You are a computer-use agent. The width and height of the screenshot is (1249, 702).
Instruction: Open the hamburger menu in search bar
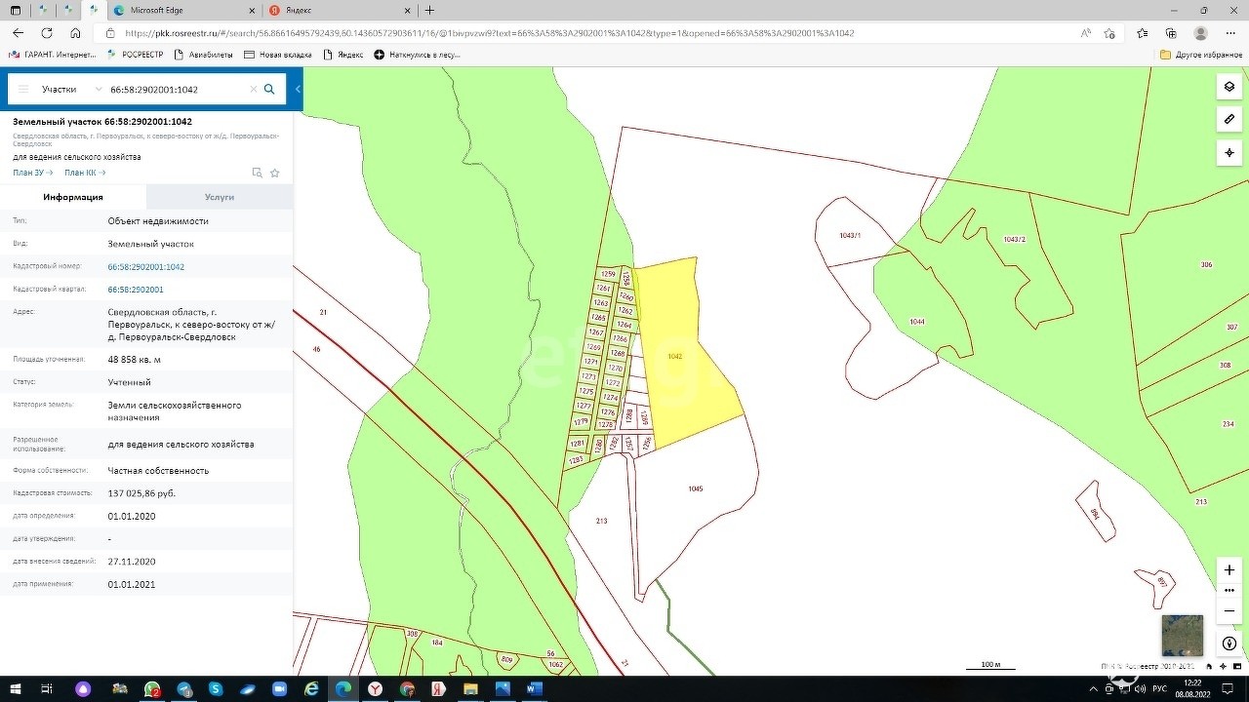coord(23,89)
